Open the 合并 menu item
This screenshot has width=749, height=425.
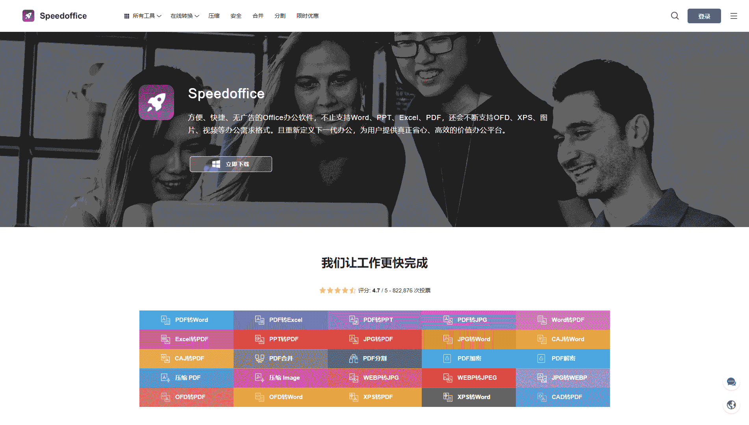coord(258,16)
